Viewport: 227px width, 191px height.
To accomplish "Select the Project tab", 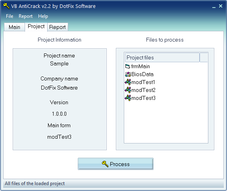I will coord(36,27).
